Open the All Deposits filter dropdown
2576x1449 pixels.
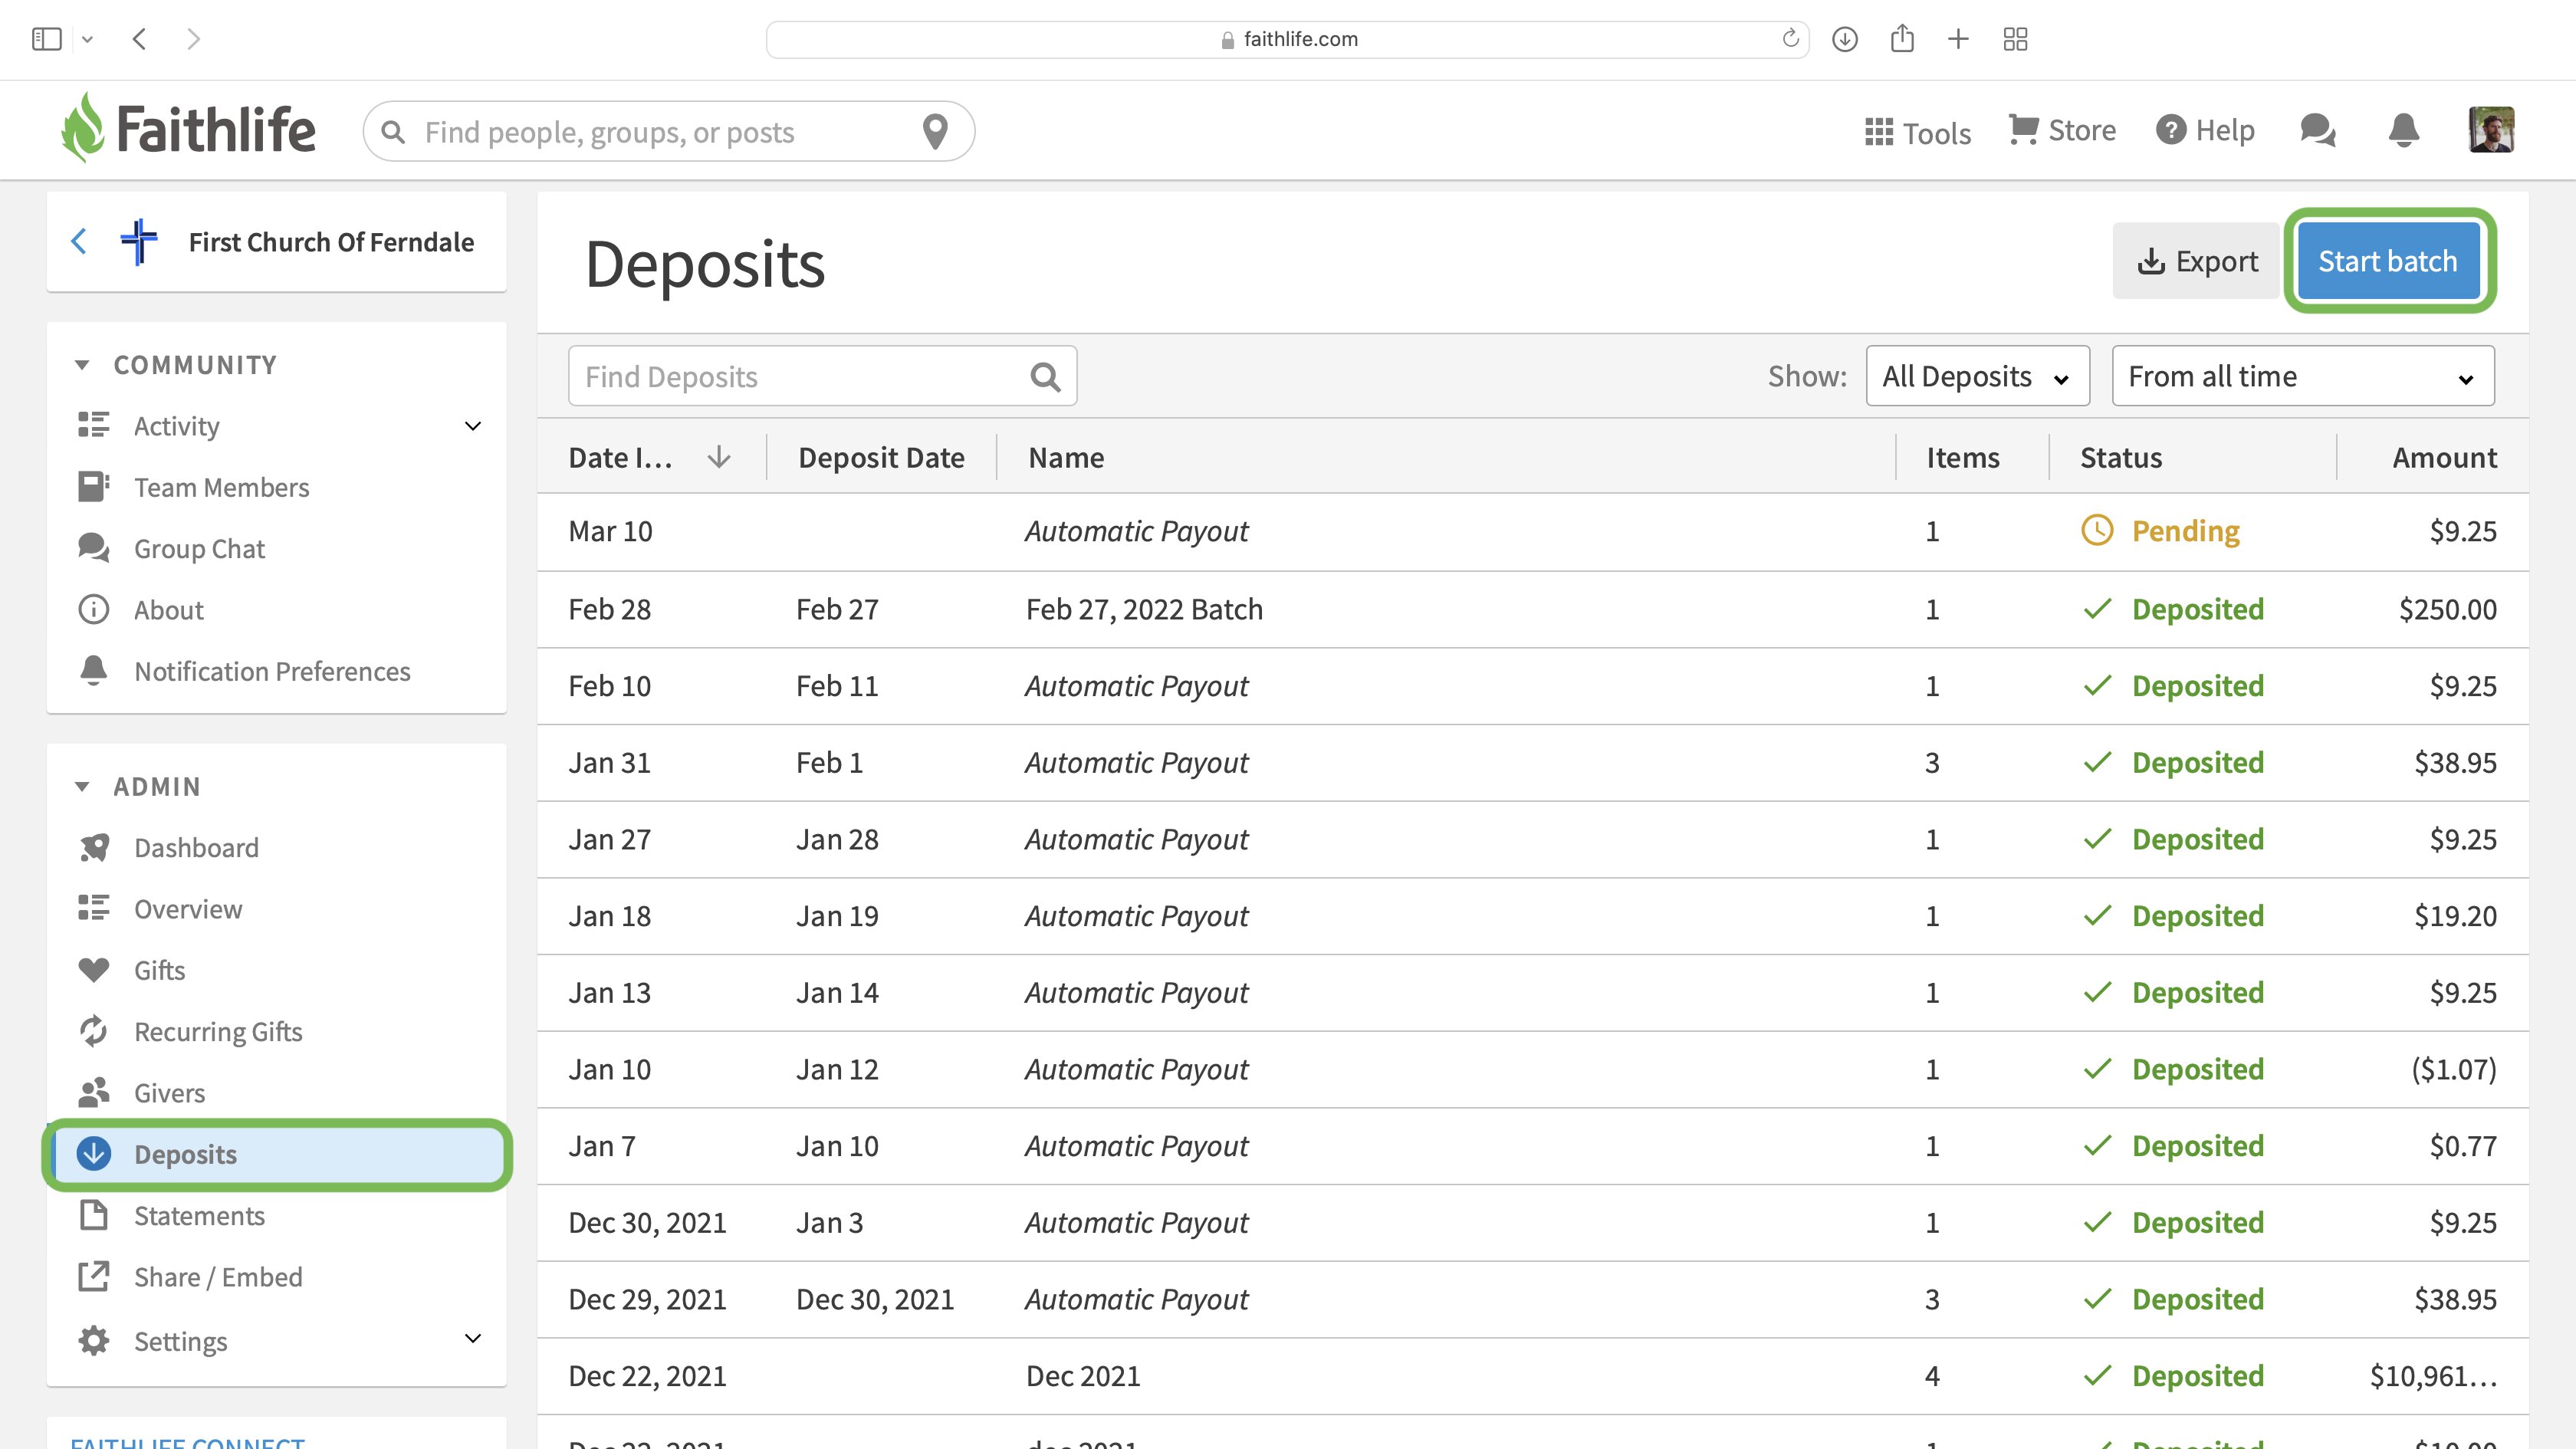(1977, 376)
